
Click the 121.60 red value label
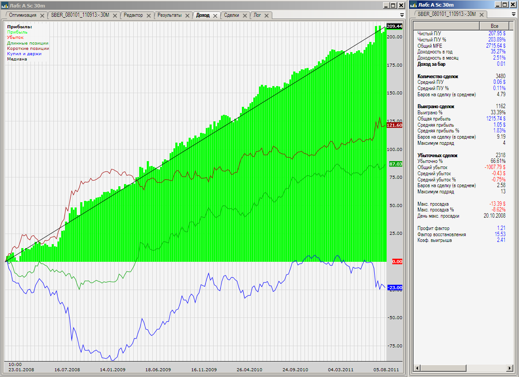pos(395,125)
